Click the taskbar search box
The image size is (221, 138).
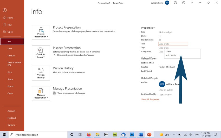pyautogui.click(x=38, y=135)
